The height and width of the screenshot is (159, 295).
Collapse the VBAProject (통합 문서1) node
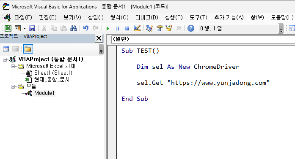coord(5,59)
